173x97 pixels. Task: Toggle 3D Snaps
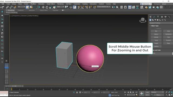[79, 7]
